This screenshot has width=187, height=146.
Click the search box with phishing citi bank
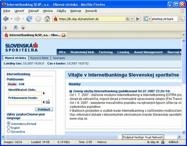pyautogui.click(x=164, y=19)
